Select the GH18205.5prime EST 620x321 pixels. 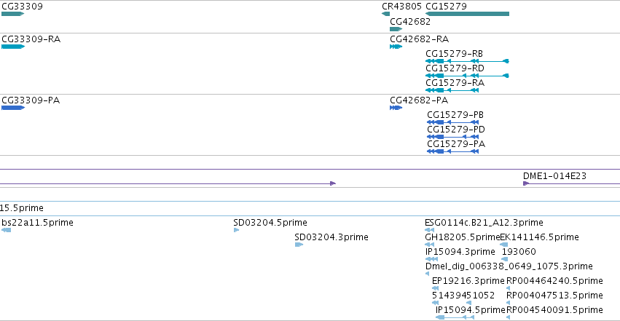[429, 245]
